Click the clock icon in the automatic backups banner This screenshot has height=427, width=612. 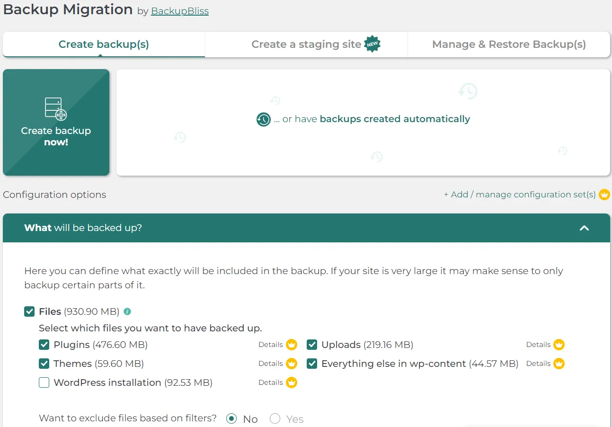[263, 119]
